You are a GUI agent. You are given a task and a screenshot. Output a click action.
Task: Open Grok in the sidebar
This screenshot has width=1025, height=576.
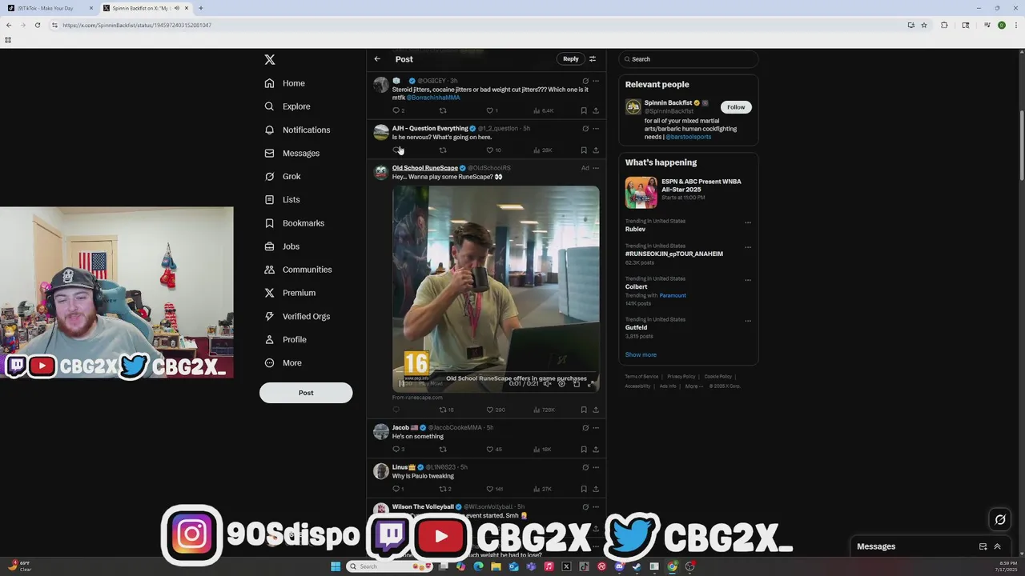pos(283,176)
